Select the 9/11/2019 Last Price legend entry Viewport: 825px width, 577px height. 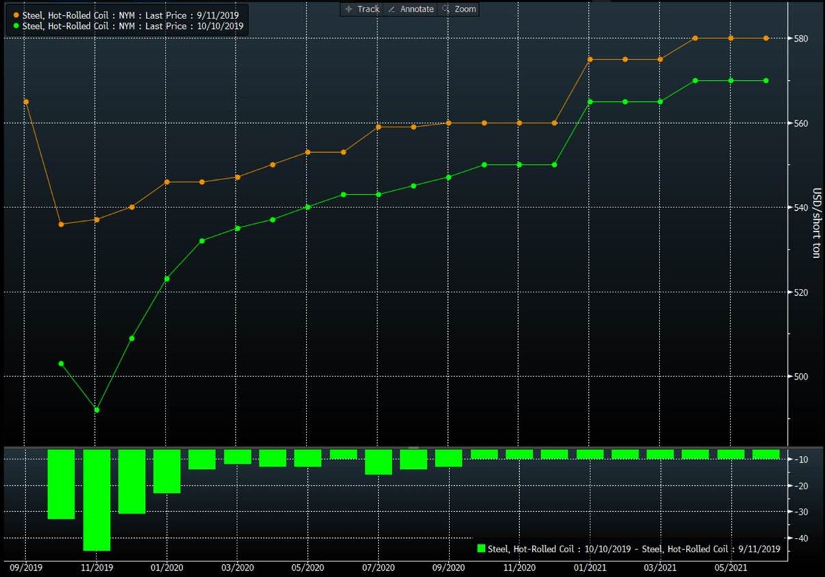point(129,15)
